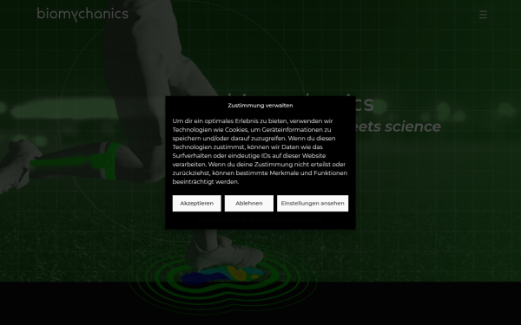521x325 pixels.
Task: Open the Impressum link
Action: tap(307, 219)
